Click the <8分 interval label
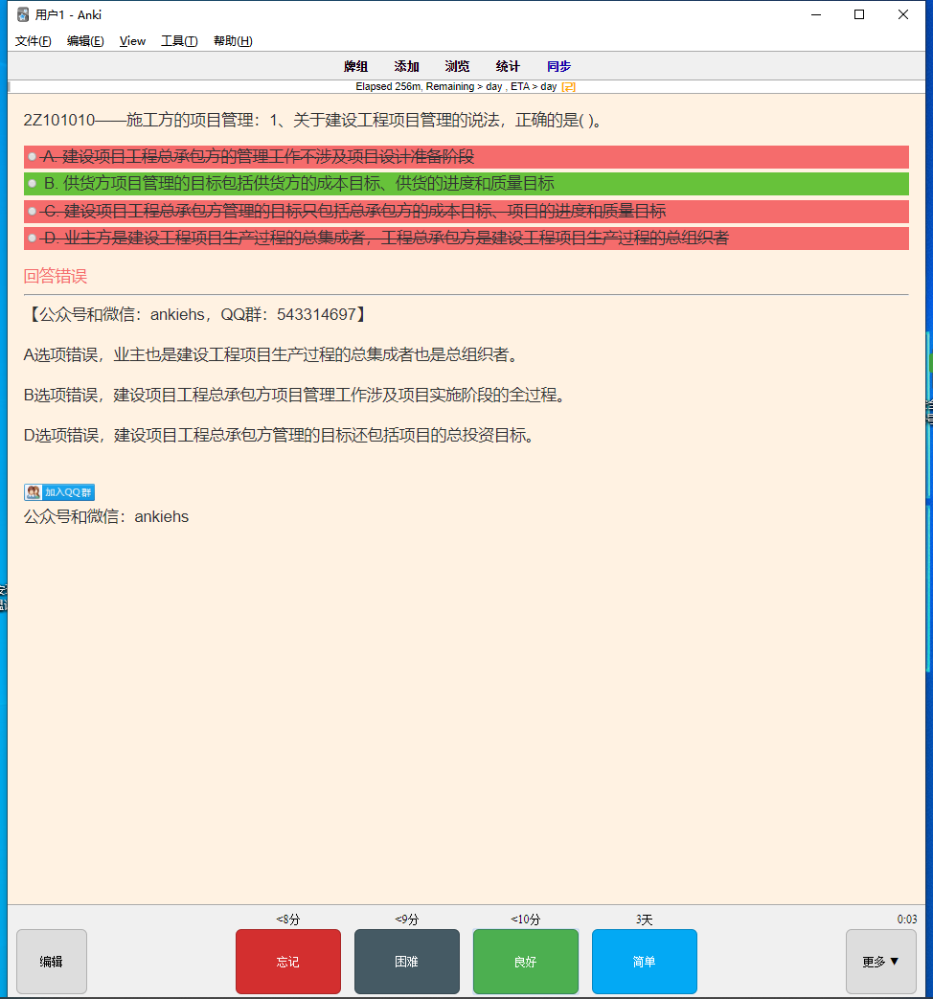 pyautogui.click(x=288, y=920)
